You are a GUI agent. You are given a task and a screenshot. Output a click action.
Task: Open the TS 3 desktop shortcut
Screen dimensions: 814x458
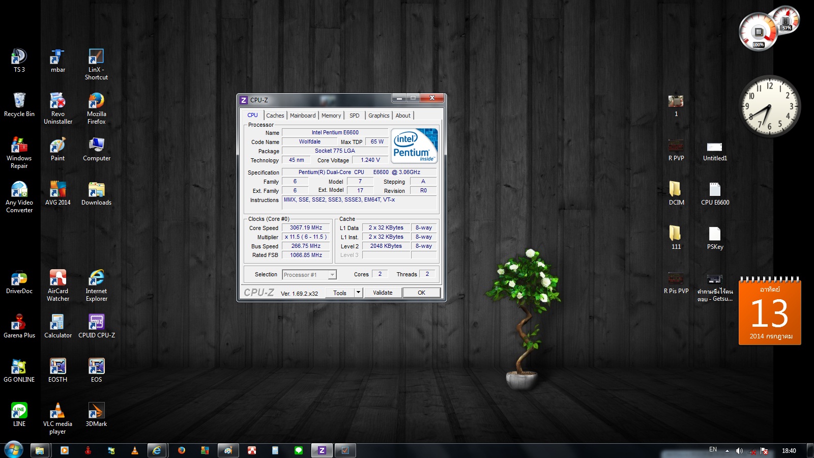pos(19,60)
